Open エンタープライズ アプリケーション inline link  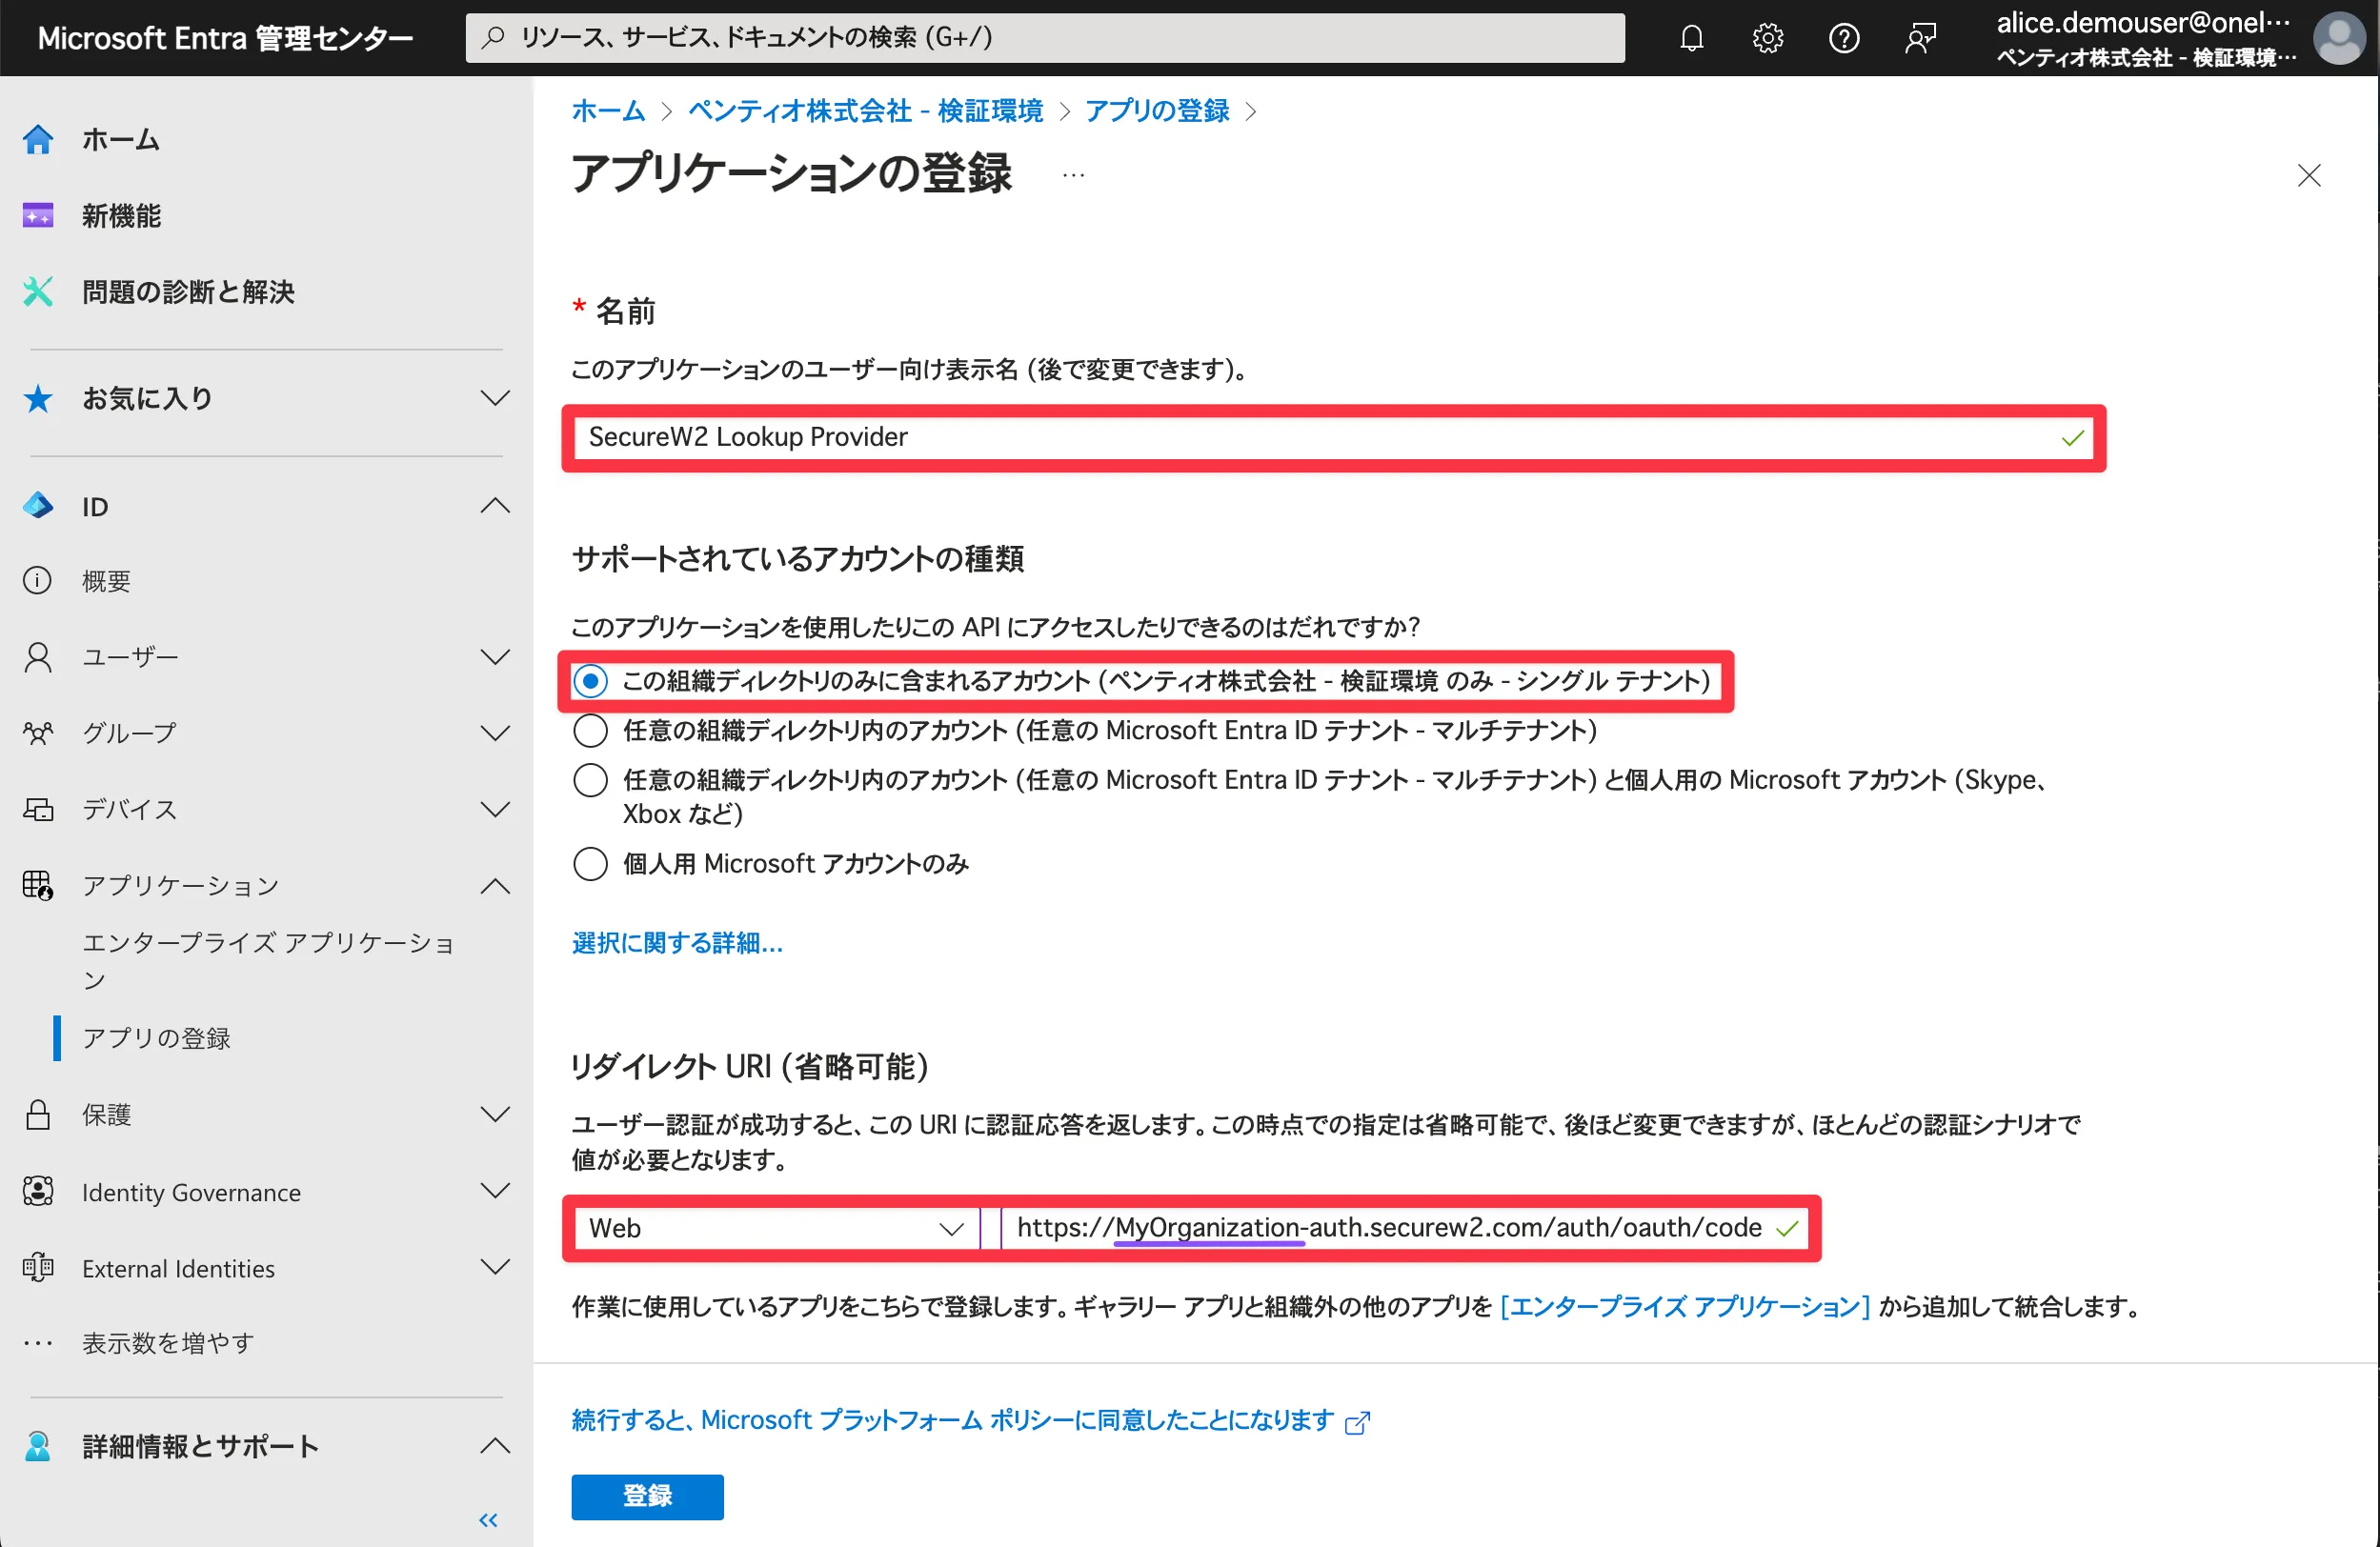[x=1684, y=1305]
